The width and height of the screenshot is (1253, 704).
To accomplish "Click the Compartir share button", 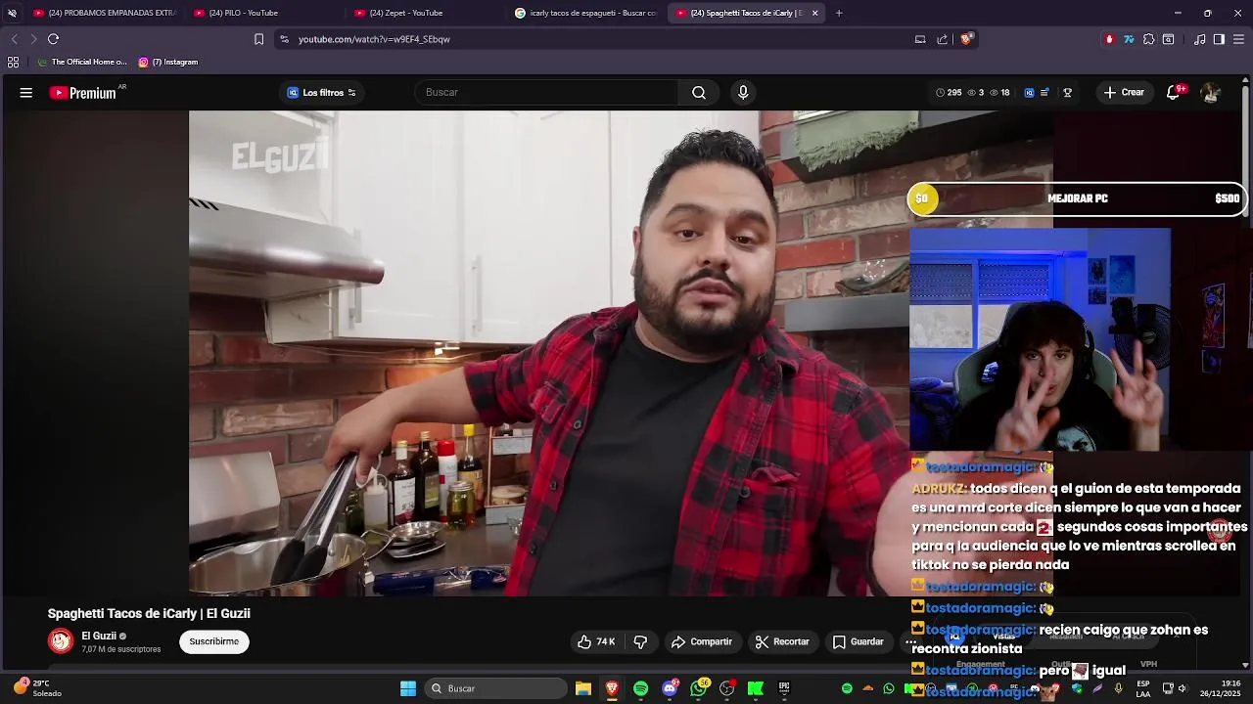I will click(702, 641).
